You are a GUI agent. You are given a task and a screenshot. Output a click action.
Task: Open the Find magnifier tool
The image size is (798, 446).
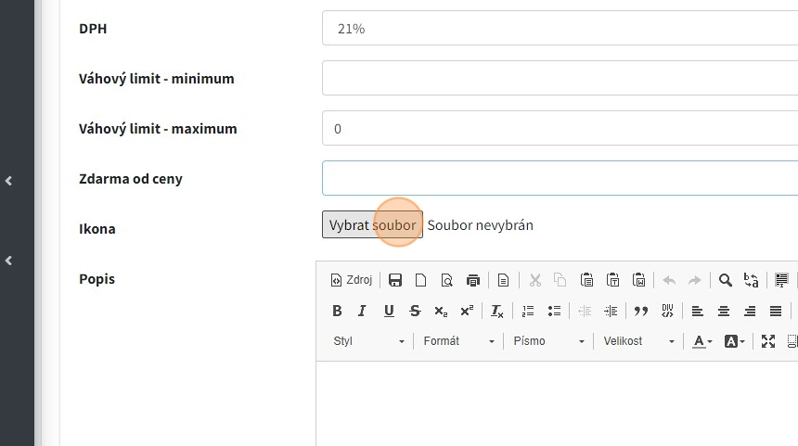tap(726, 280)
